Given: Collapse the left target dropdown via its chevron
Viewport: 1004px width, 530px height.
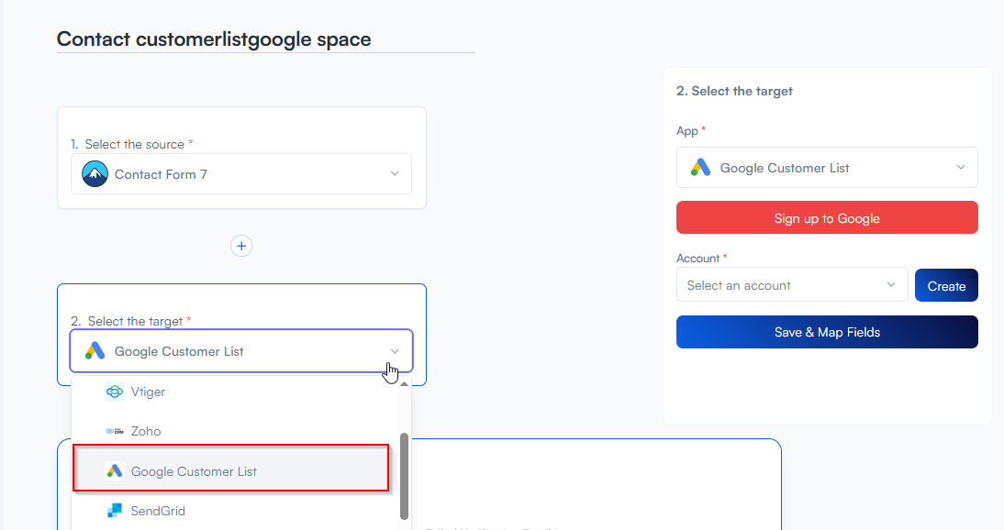Looking at the screenshot, I should (395, 351).
